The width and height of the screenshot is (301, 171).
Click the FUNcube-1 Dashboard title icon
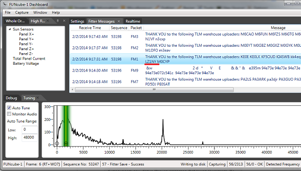click(x=5, y=4)
